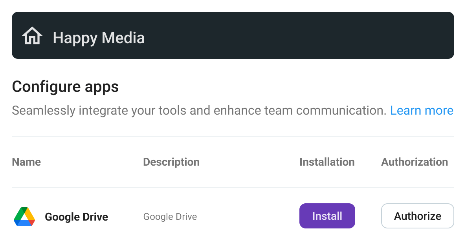Click the Google Drive logo icon
Viewport: 466px width, 241px height.
[24, 217]
